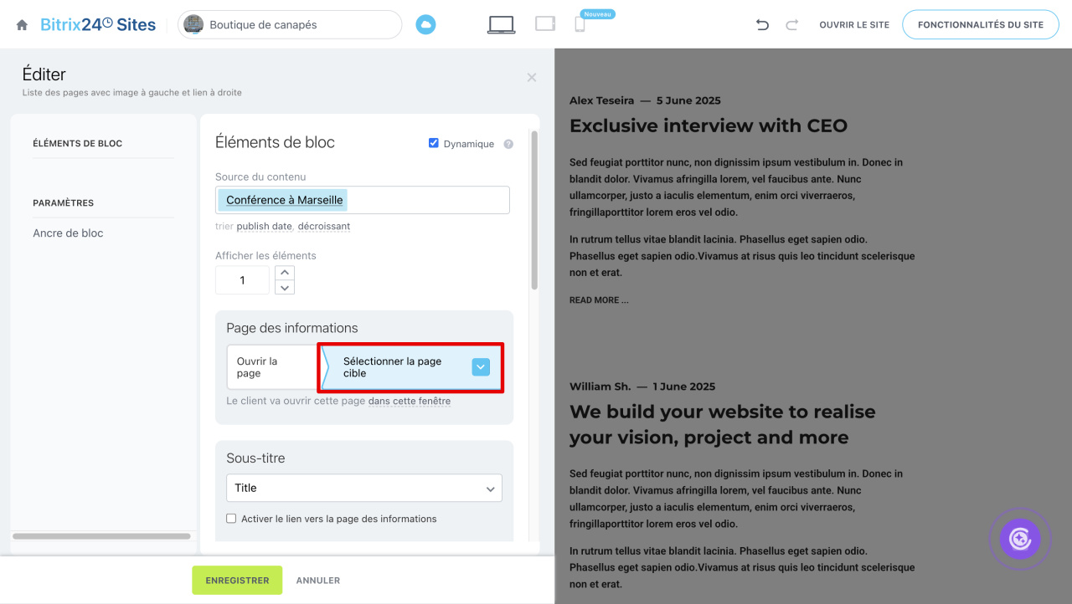Open the Boutique de canapés site selector

pyautogui.click(x=290, y=25)
